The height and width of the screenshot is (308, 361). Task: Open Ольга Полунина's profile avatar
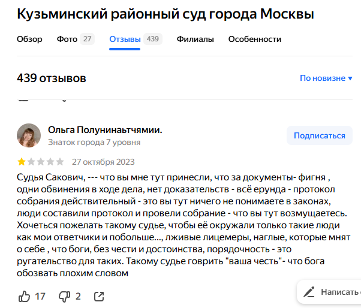[x=29, y=136]
